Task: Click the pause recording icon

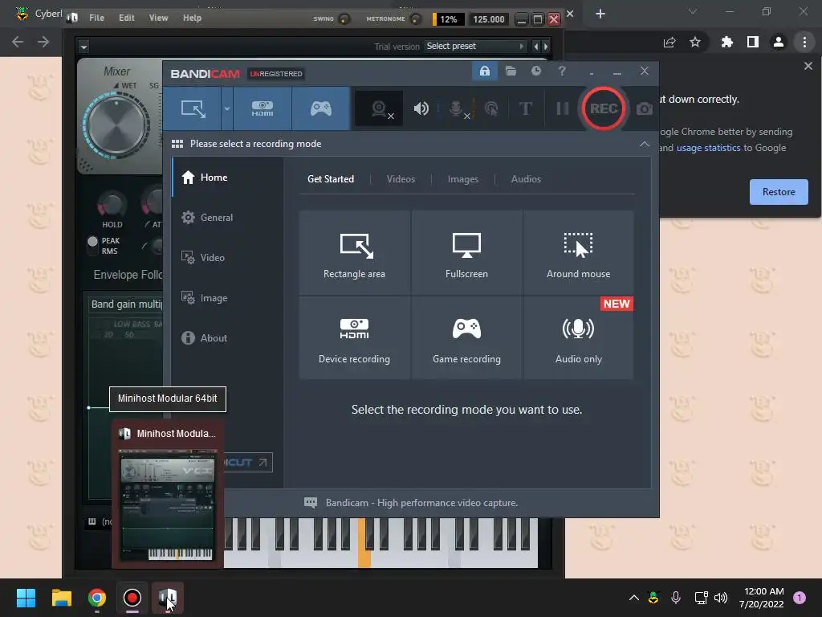Action: 562,108
